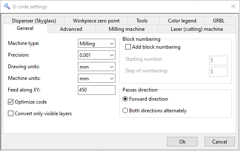Click the Machine type label

[x=24, y=43]
